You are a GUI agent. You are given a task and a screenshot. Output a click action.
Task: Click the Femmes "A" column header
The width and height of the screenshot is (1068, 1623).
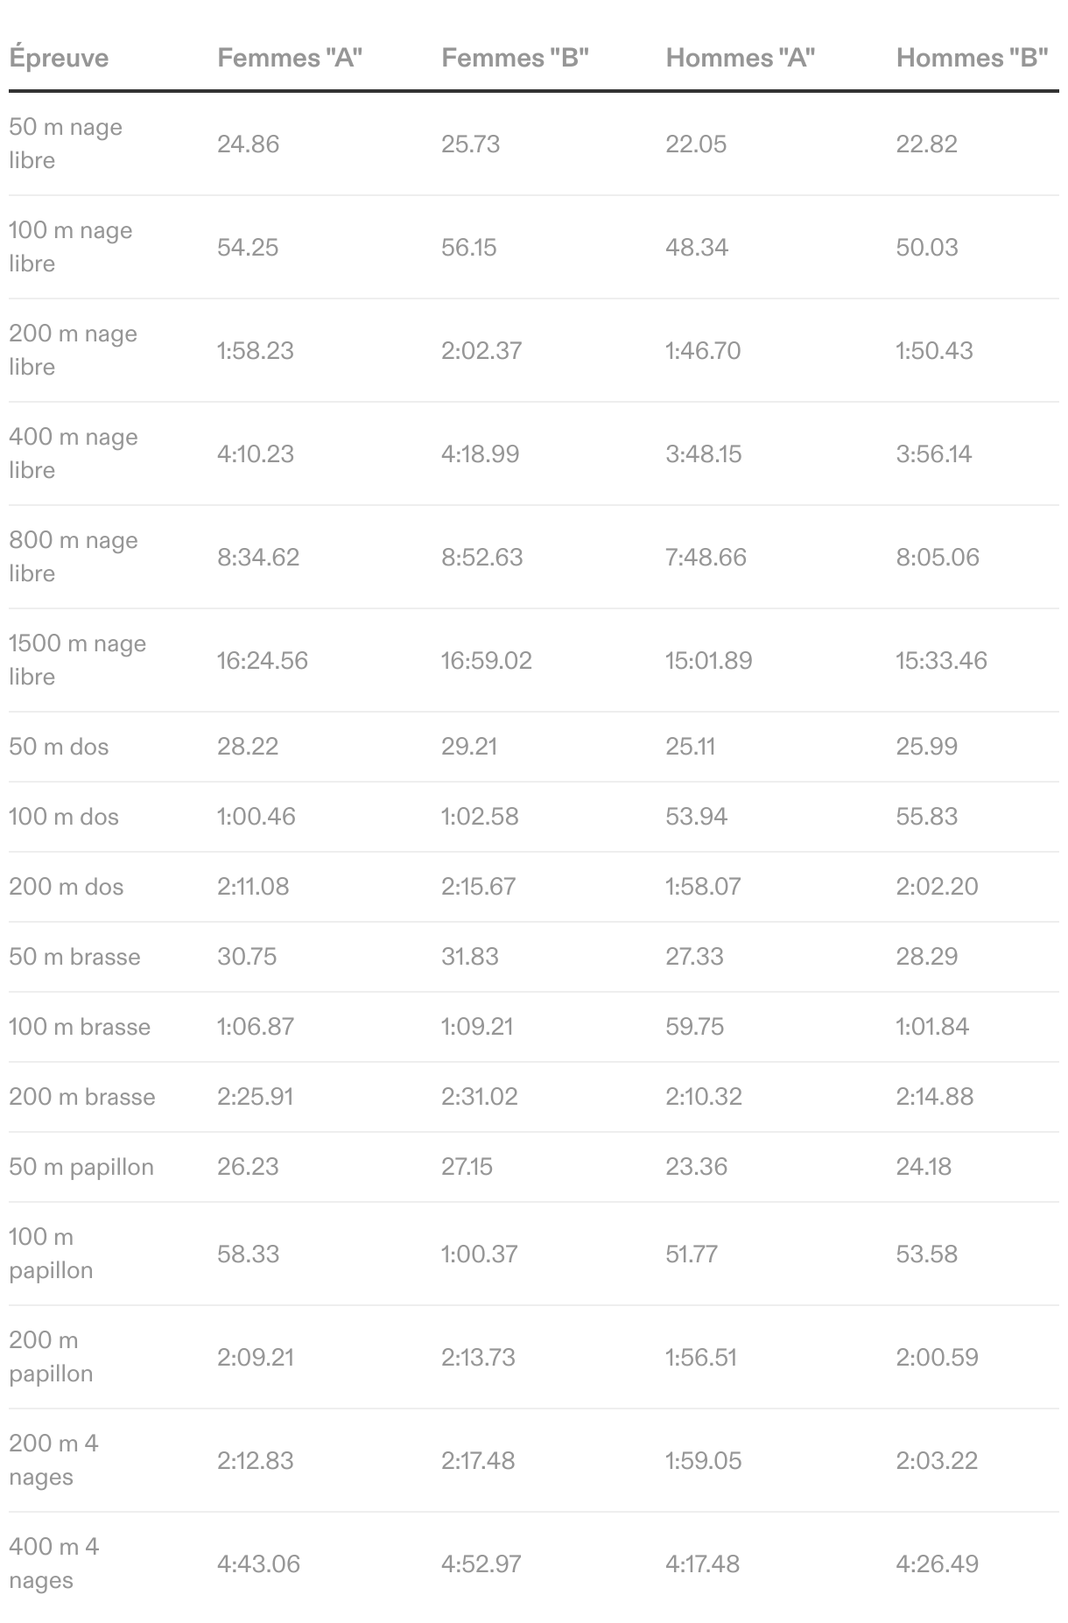(290, 58)
